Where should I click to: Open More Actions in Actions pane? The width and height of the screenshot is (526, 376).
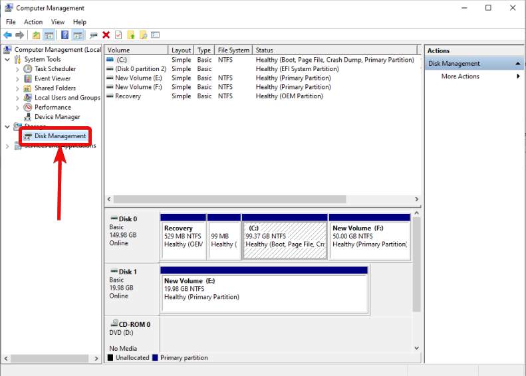click(x=460, y=76)
